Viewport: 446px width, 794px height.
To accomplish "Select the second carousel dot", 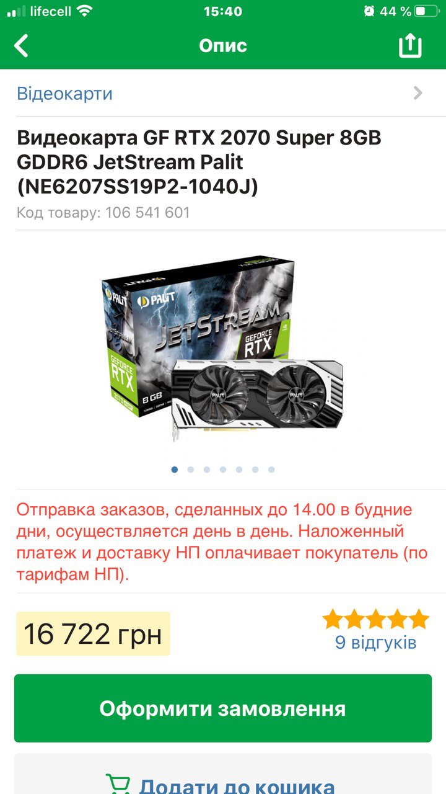I will 191,470.
